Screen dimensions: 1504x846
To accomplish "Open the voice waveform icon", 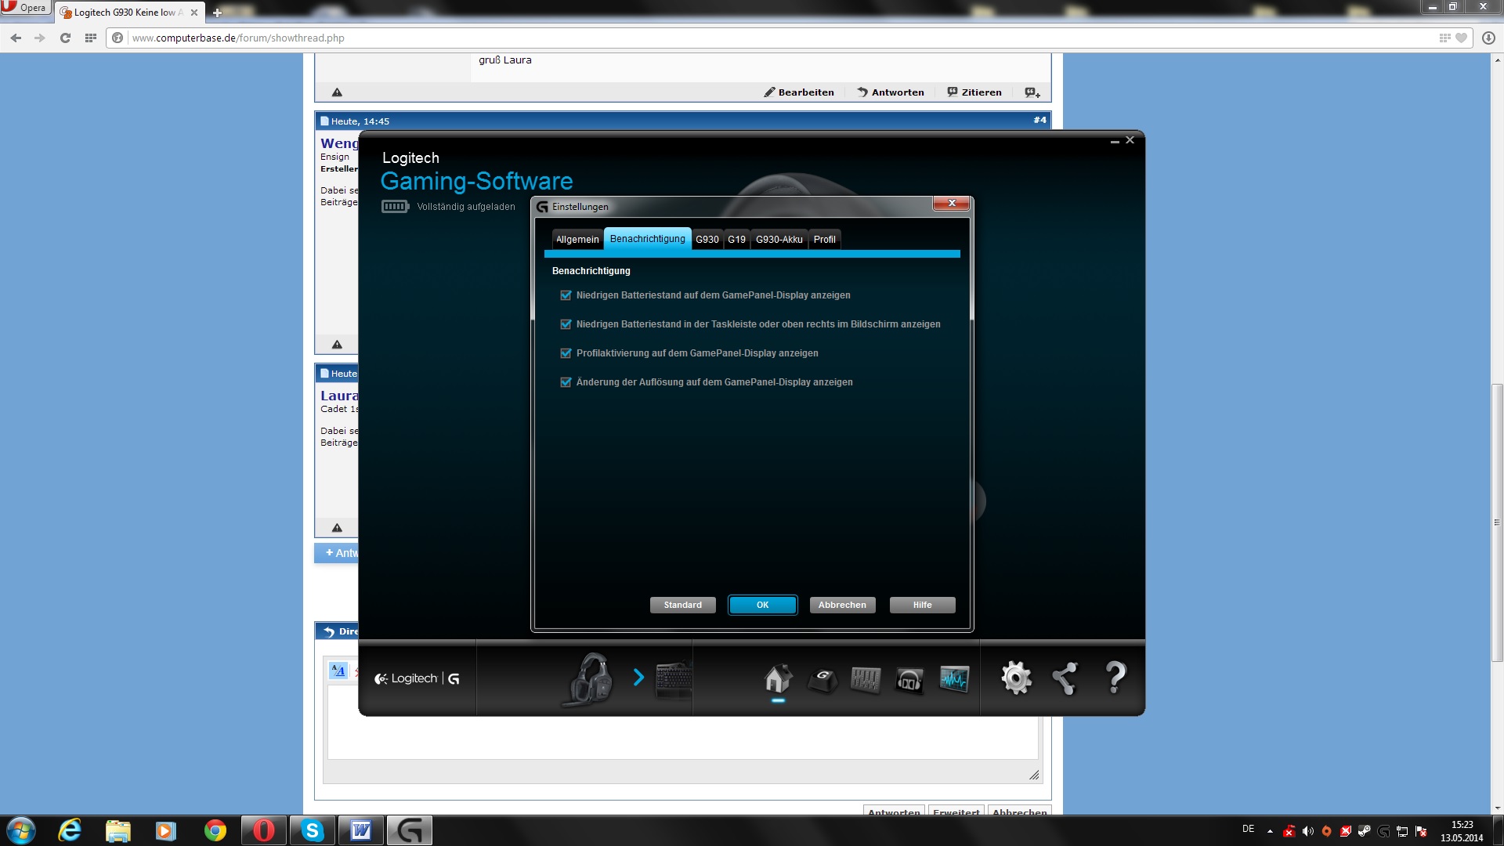I will pyautogui.click(x=954, y=679).
